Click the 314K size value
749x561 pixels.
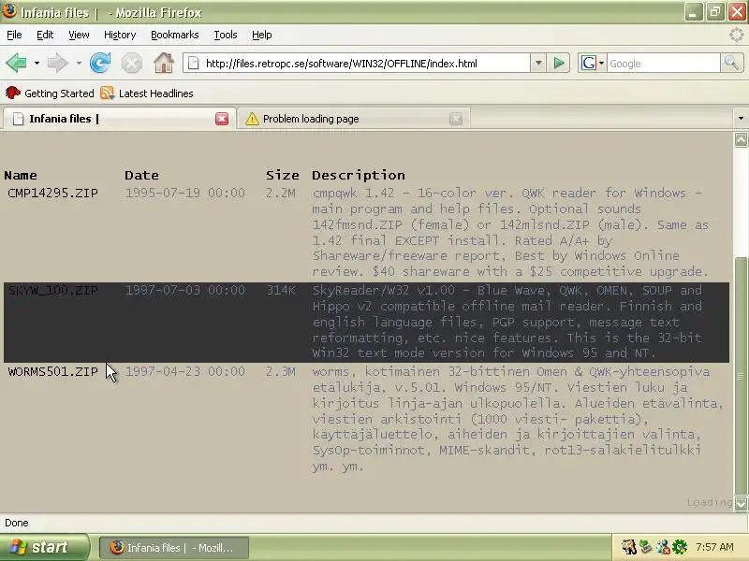281,291
